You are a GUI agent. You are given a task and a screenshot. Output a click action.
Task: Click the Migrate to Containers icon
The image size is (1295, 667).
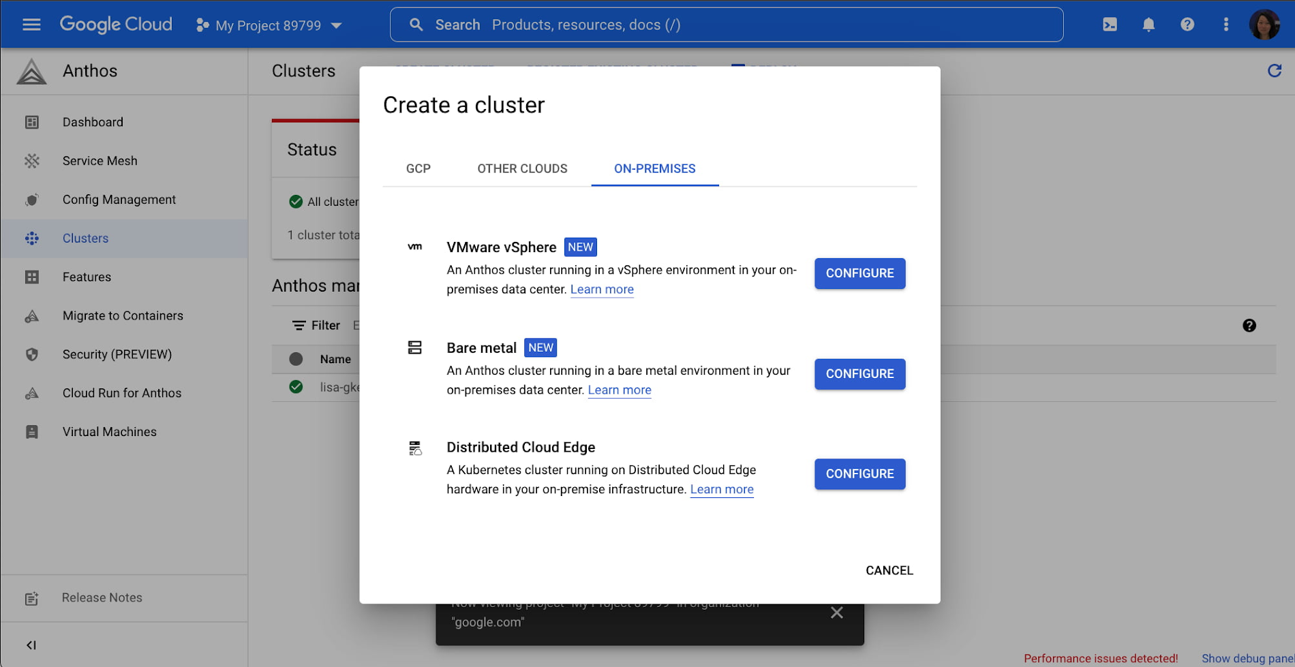pyautogui.click(x=31, y=316)
